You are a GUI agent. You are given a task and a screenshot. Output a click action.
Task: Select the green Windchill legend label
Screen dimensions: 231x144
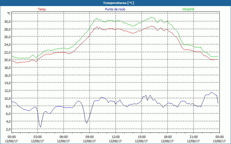pos(188,9)
